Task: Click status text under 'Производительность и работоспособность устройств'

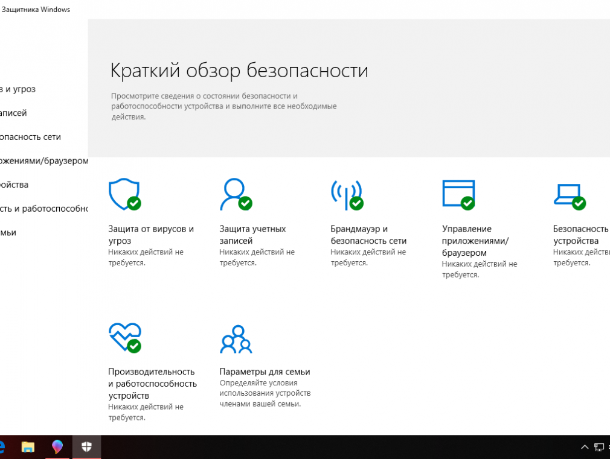Action: click(146, 412)
